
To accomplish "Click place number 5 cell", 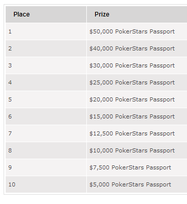I will pyautogui.click(x=46, y=99).
